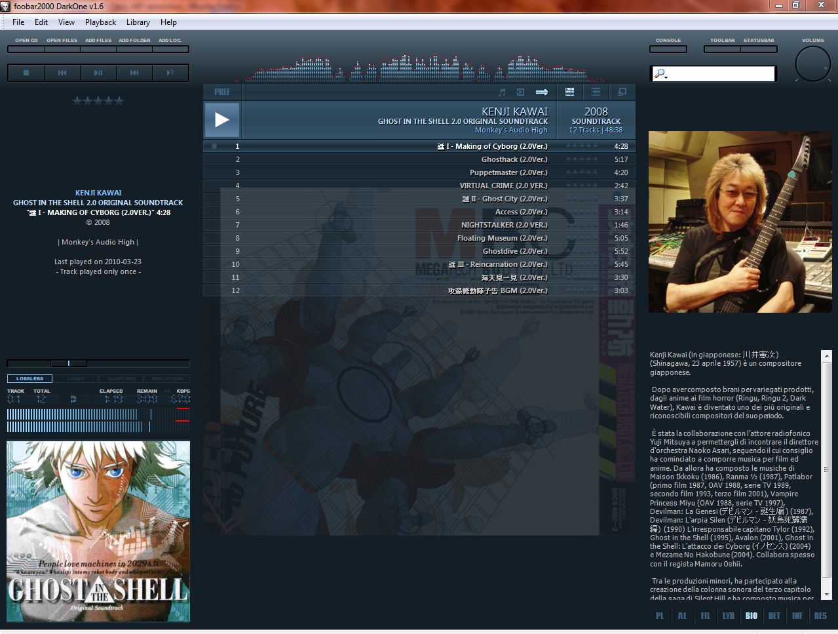The height and width of the screenshot is (634, 838).
Task: Select track 7 NIGHTSTALKER (2.0 VER.)
Action: click(419, 225)
